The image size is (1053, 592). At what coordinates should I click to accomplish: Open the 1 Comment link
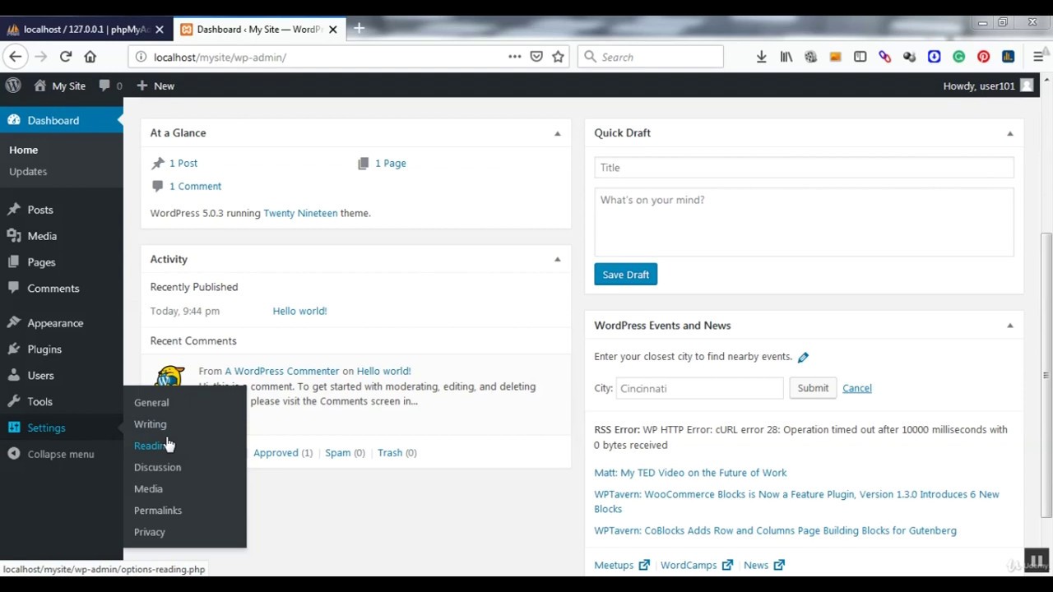pyautogui.click(x=195, y=187)
